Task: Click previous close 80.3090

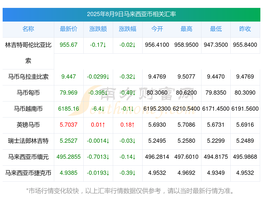Action: [245, 93]
